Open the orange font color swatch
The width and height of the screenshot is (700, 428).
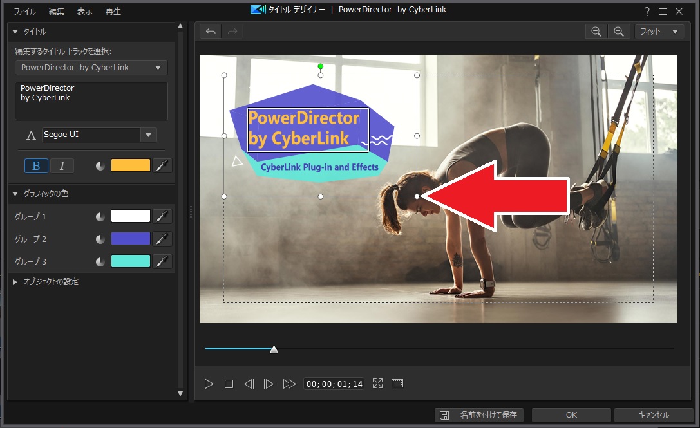(x=130, y=165)
